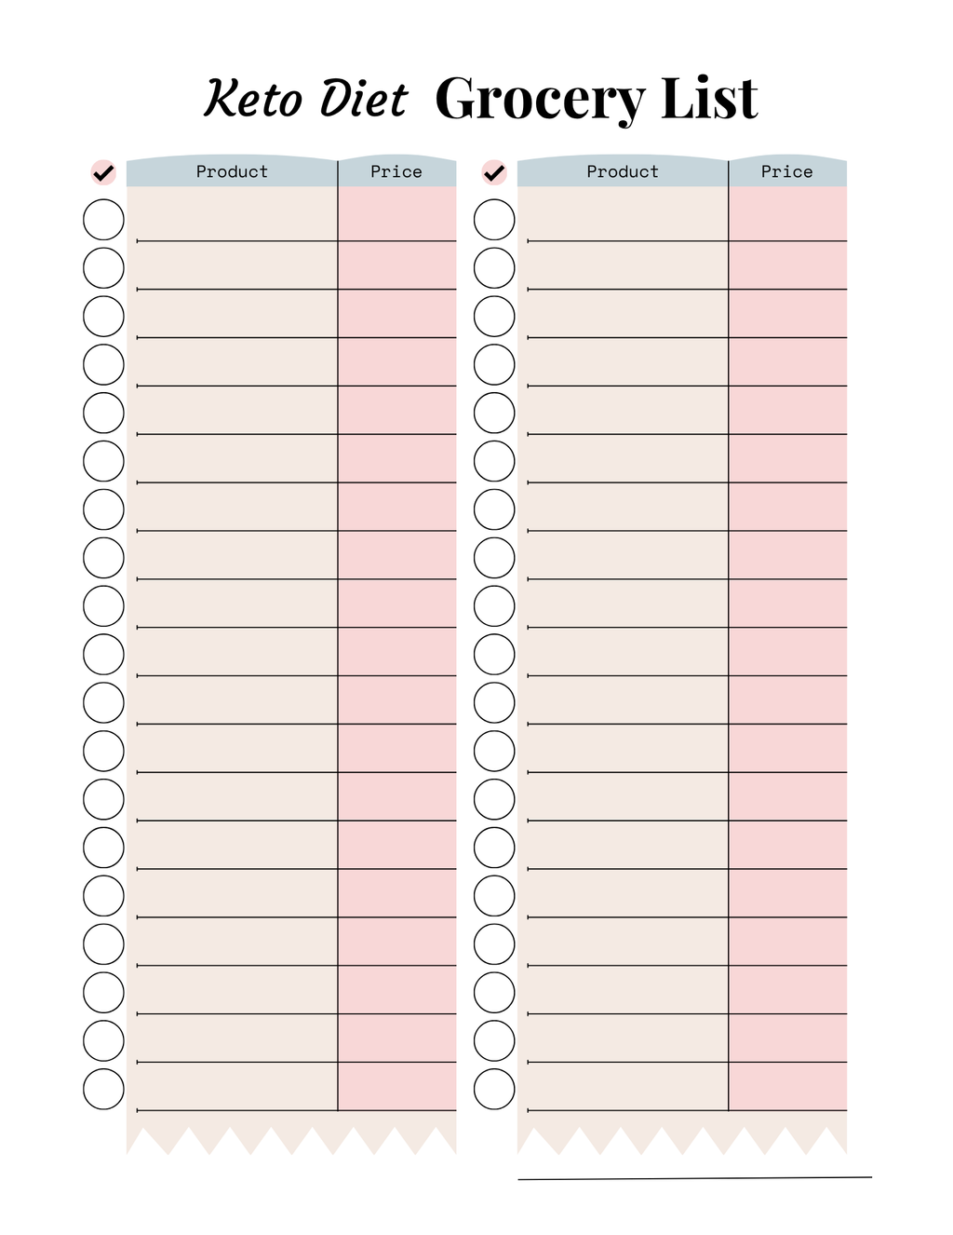Tick the last circle in left column

103,1089
